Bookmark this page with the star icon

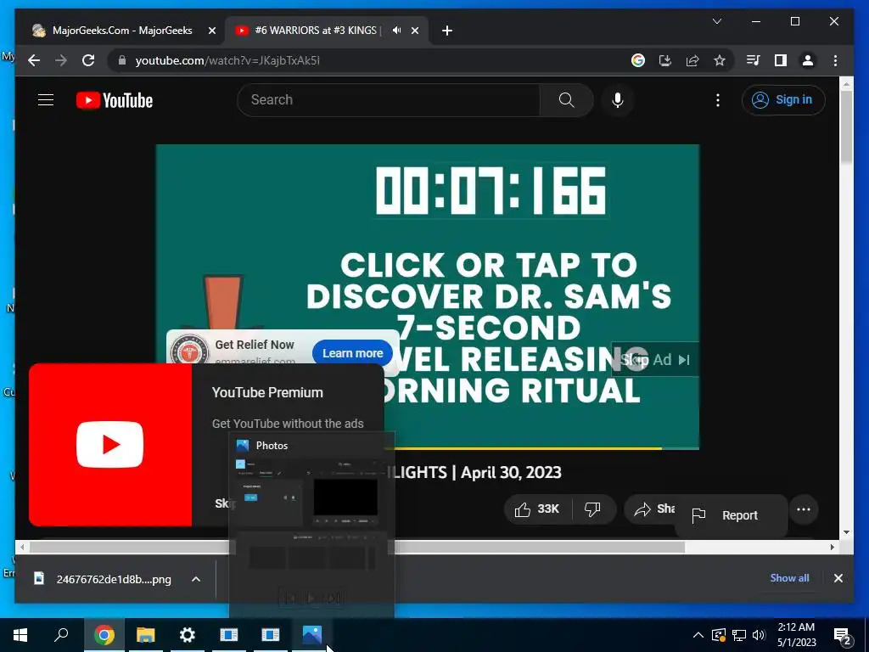point(720,60)
